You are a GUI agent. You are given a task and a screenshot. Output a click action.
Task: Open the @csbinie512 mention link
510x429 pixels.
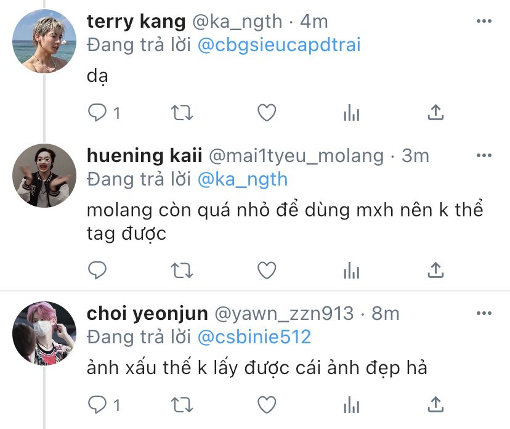pyautogui.click(x=254, y=337)
